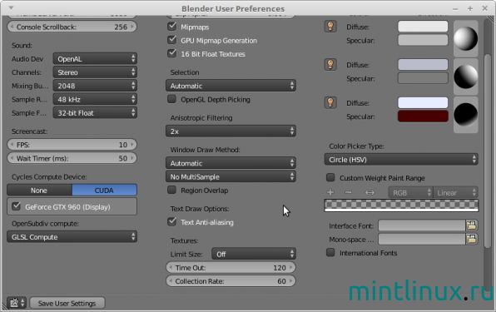Open Window Draw Method Automatic dropdown
The height and width of the screenshot is (312, 496).
231,163
